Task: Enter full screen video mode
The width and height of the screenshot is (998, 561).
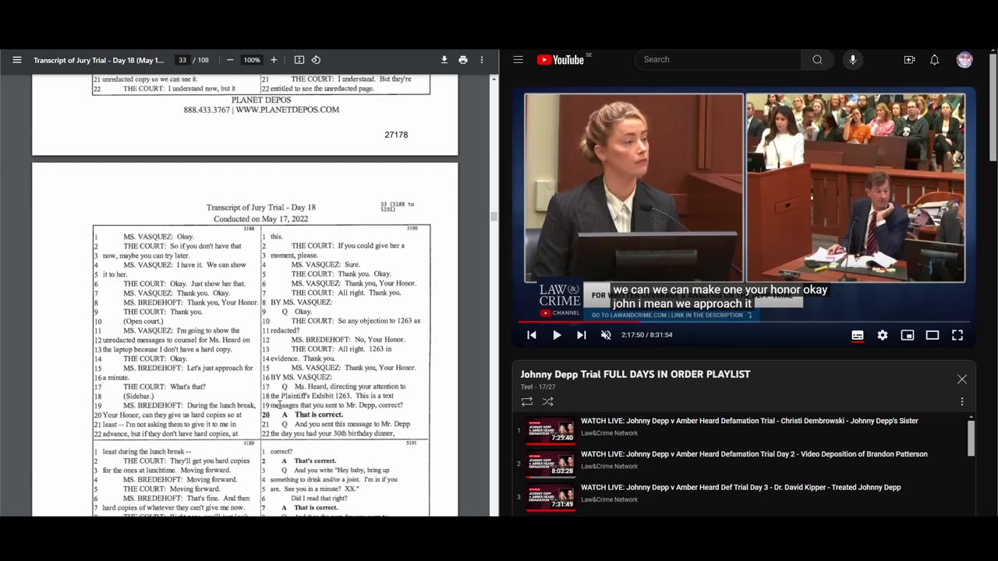Action: [957, 335]
